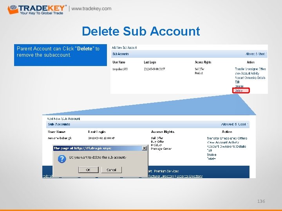Image resolution: width=282 pixels, height=211 pixels.
Task: Click Edit link in top Action column
Action: pyautogui.click(x=237, y=82)
